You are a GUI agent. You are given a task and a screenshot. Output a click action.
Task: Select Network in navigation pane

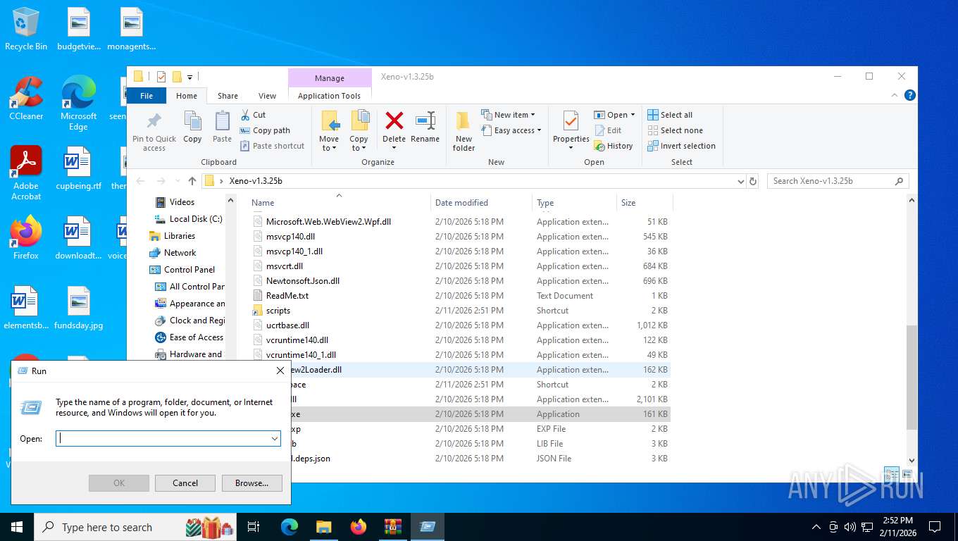(x=180, y=253)
